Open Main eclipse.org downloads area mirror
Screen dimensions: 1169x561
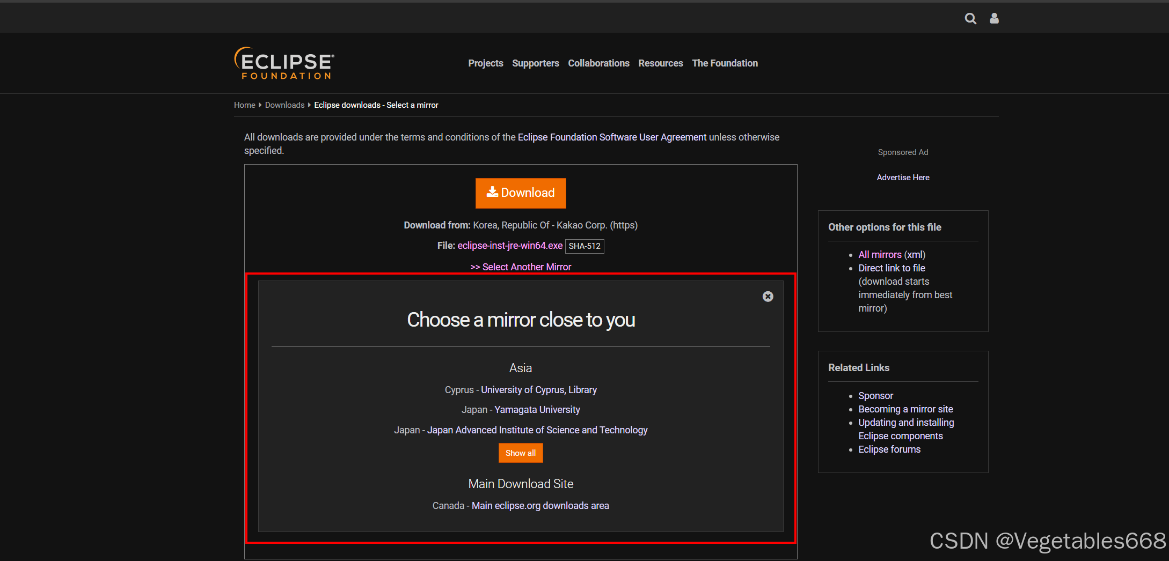pyautogui.click(x=540, y=505)
